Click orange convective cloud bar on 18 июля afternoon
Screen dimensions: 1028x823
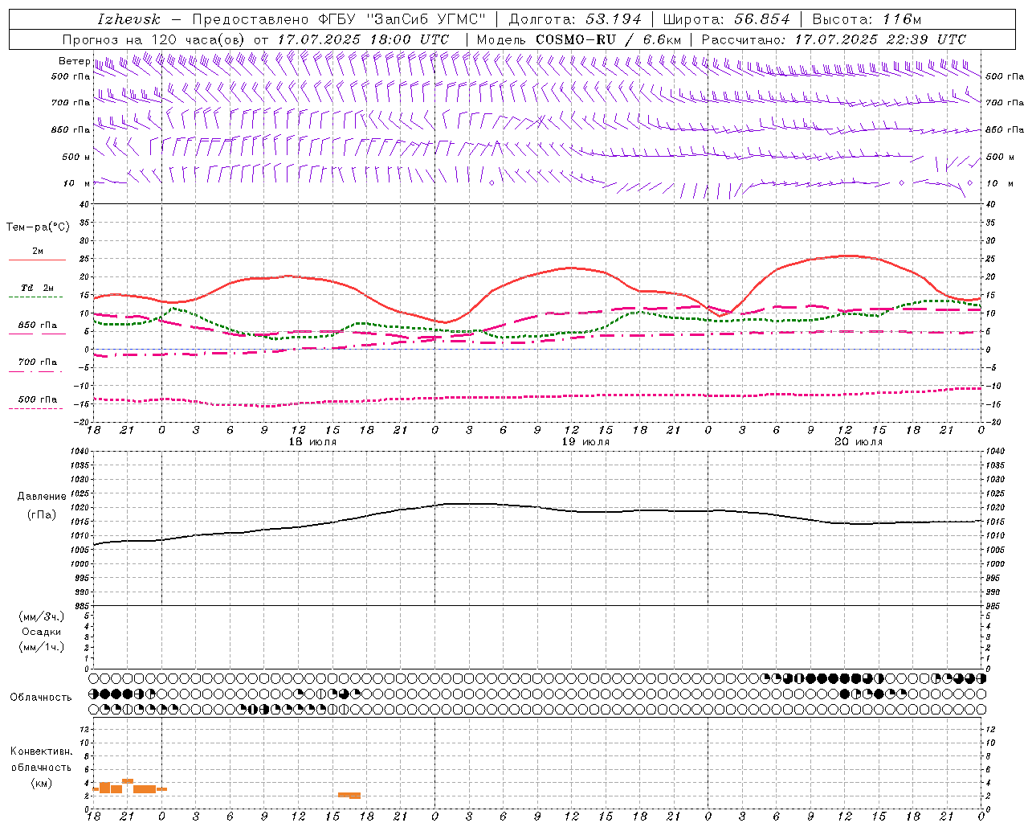349,795
